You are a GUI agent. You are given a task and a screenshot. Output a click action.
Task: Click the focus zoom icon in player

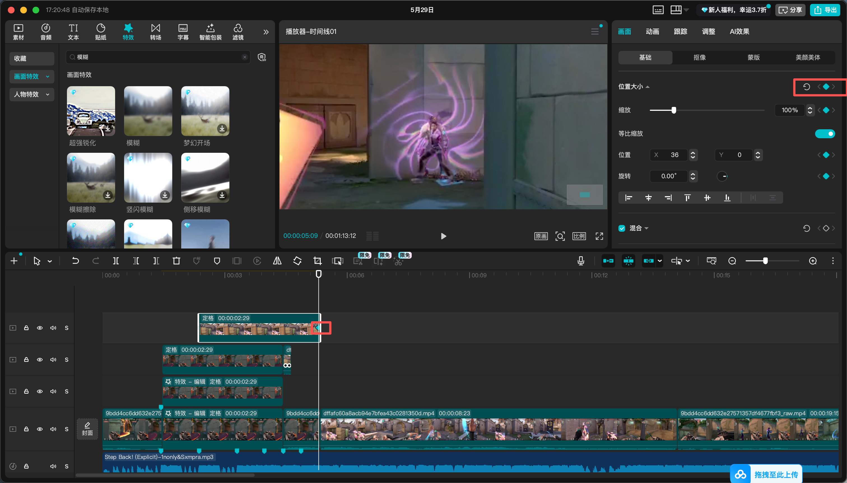(560, 236)
